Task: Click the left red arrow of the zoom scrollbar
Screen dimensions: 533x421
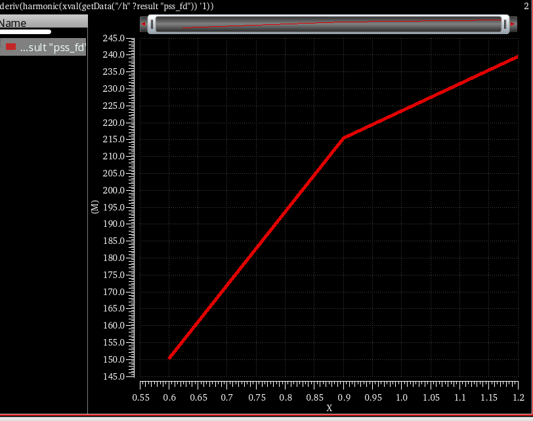Action: (x=144, y=24)
